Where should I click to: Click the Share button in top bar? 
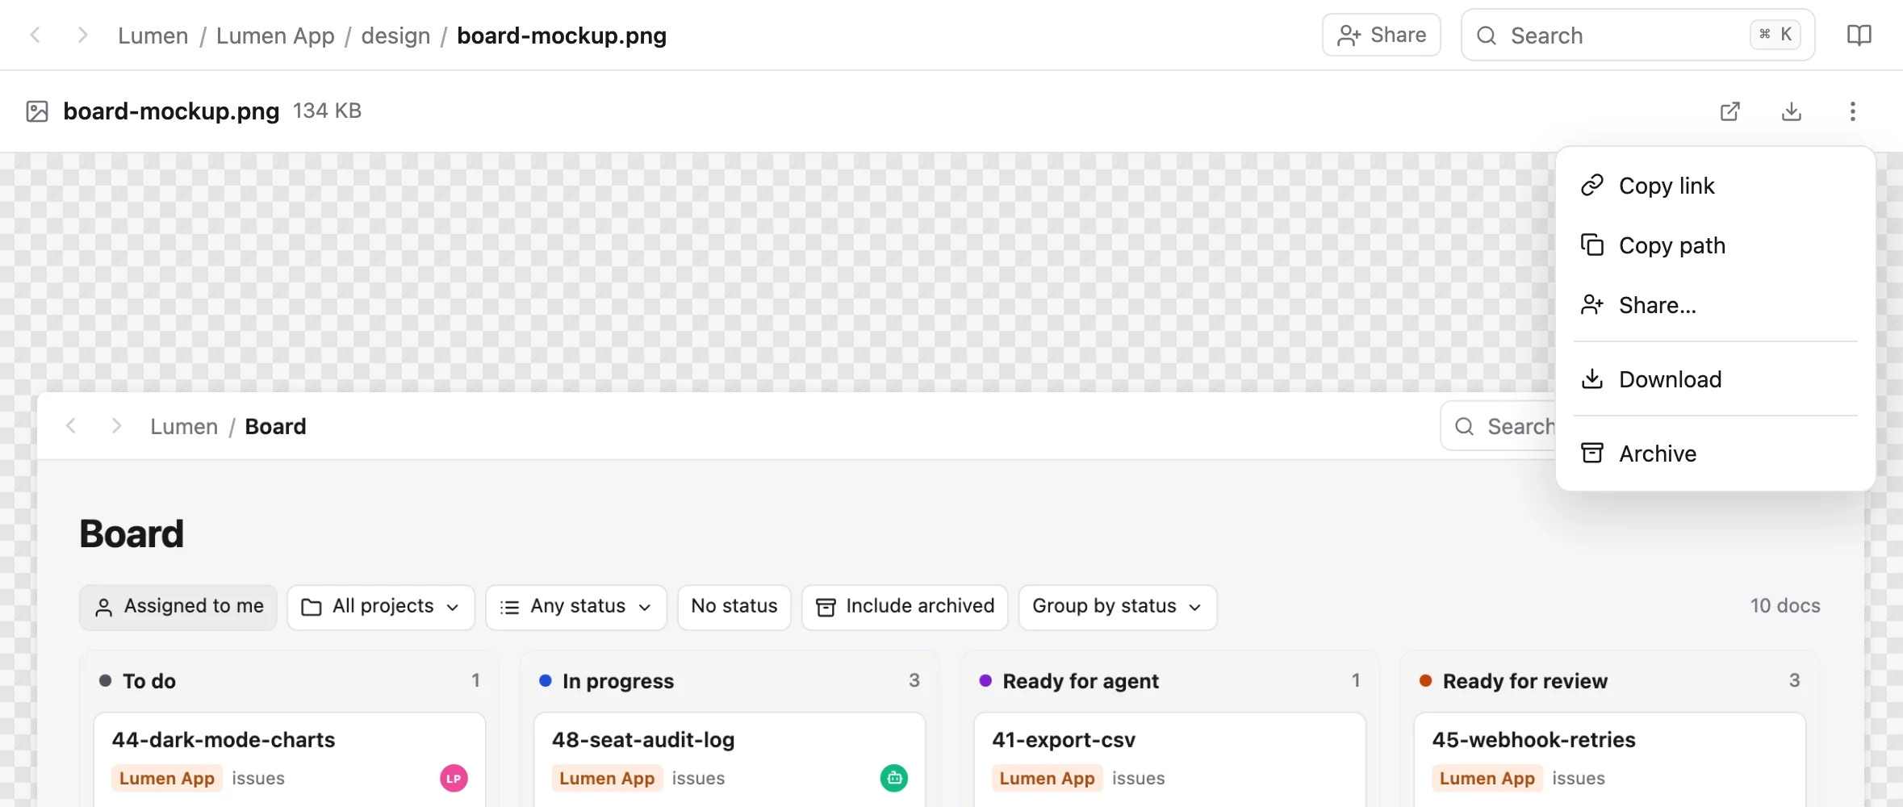1381,35
